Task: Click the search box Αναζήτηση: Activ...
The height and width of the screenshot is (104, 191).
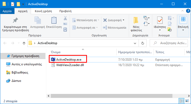Action: [x=169, y=43]
